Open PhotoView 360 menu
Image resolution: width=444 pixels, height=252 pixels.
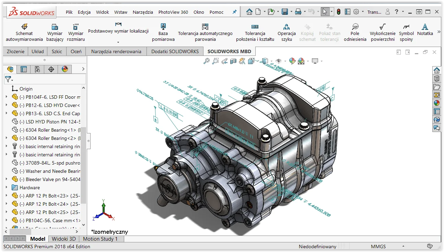pyautogui.click(x=173, y=12)
